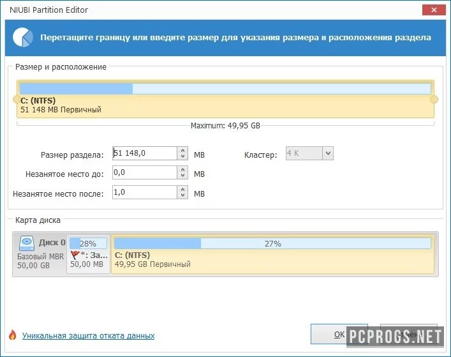
Task: Click the Размер раздела label
Action: point(72,155)
